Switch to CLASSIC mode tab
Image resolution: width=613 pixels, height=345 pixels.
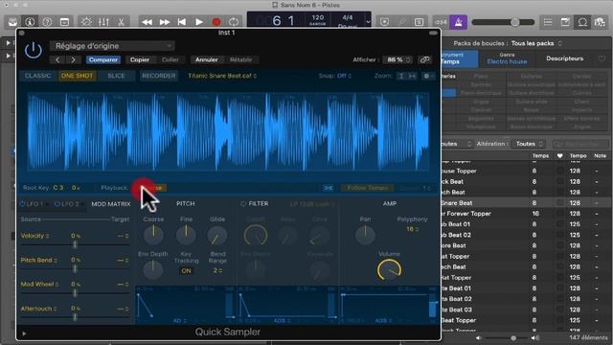pyautogui.click(x=37, y=76)
